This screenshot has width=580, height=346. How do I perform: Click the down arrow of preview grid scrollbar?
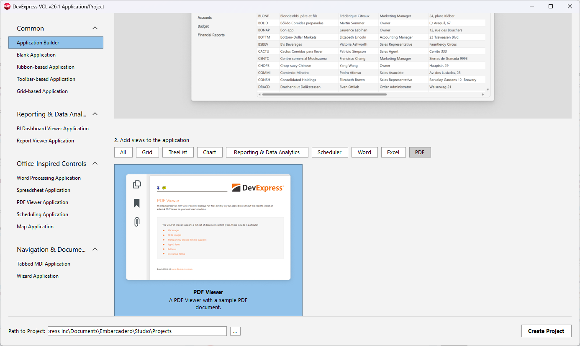[x=487, y=89]
